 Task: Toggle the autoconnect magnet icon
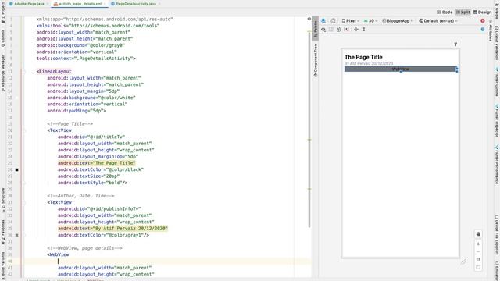coord(331,30)
